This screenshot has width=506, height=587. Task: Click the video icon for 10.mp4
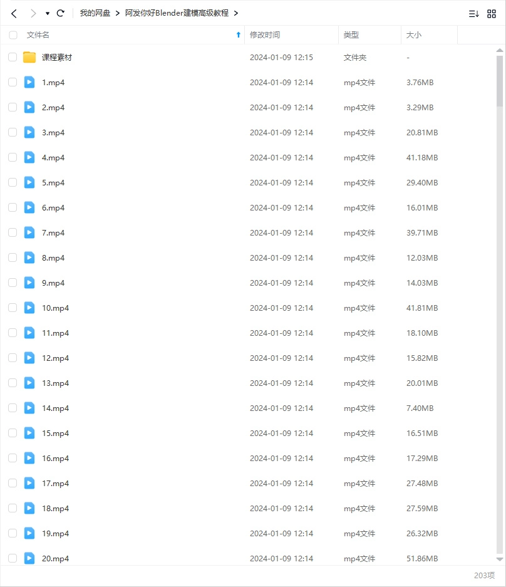pos(29,308)
